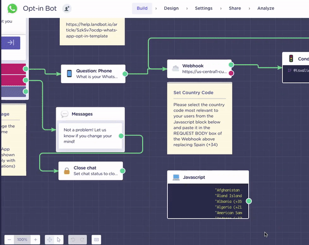
Task: Click the purple option's green connector dot
Action: tap(25, 91)
